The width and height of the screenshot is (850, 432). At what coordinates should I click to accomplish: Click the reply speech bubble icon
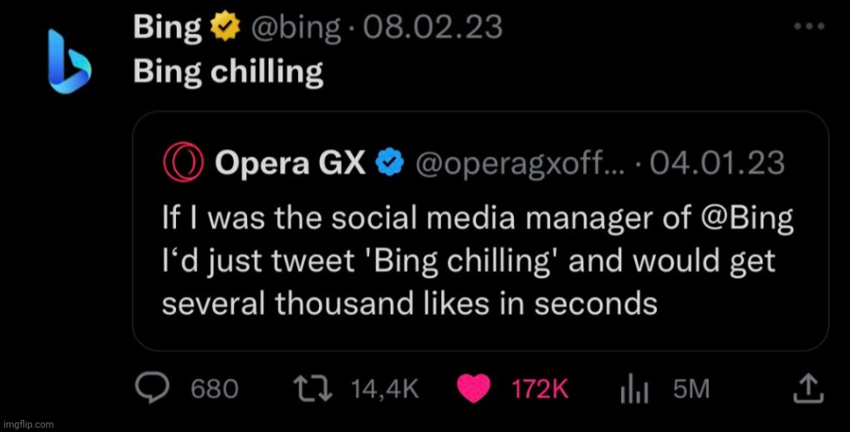tap(152, 388)
